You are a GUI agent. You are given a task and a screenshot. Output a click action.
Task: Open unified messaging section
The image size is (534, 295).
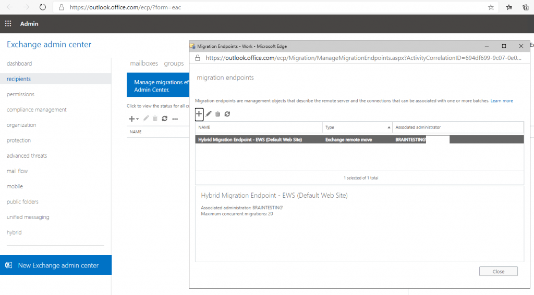(28, 217)
